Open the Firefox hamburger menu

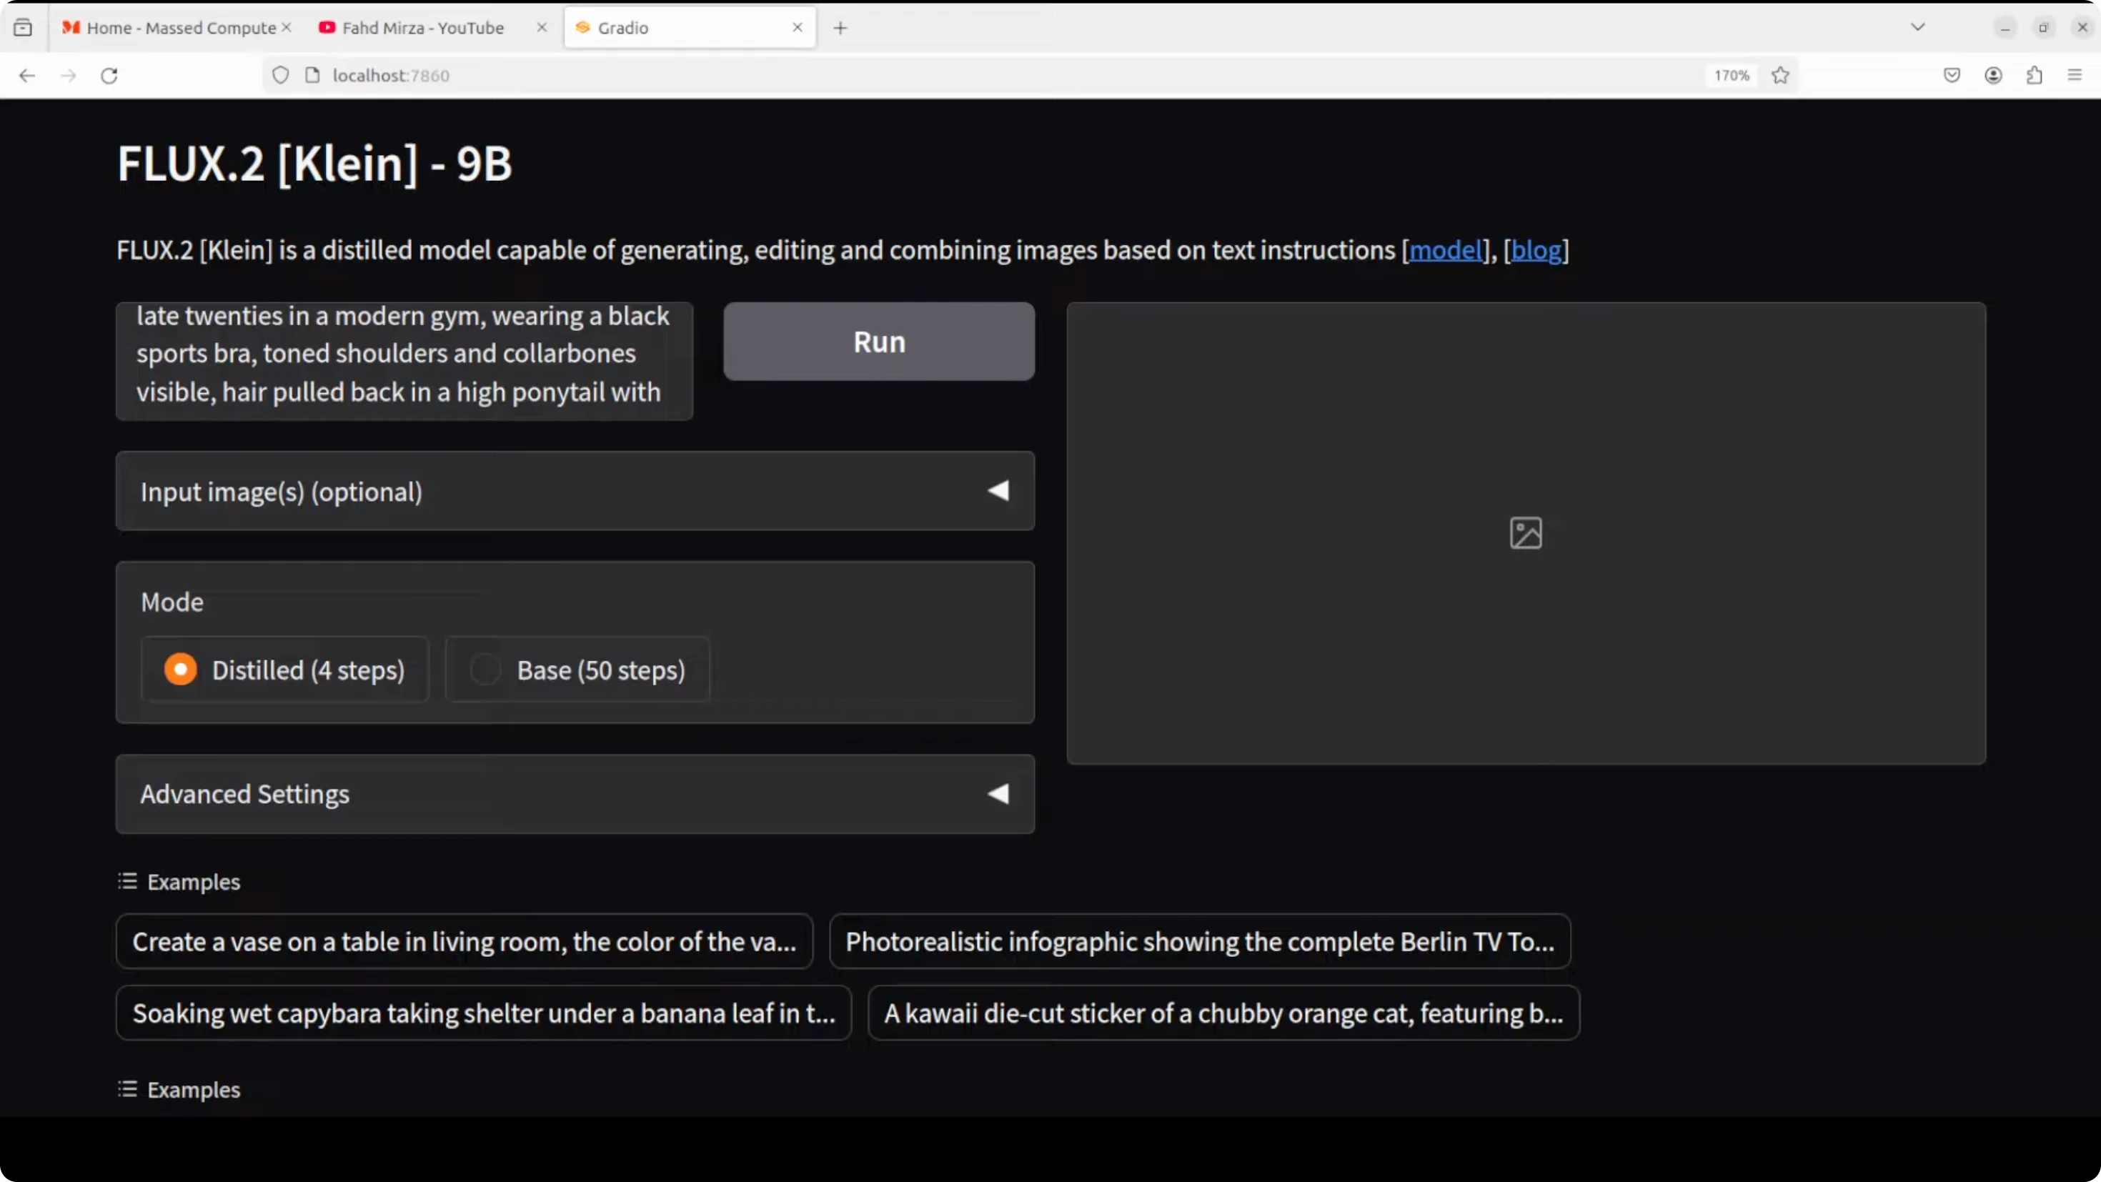pyautogui.click(x=2075, y=76)
